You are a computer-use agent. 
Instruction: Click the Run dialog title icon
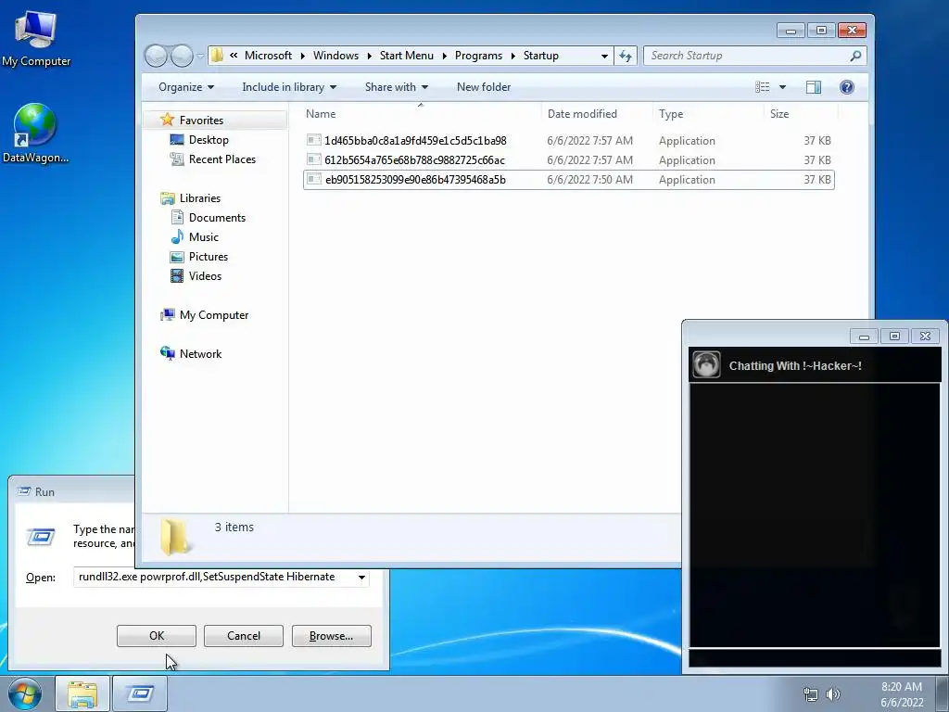(x=23, y=491)
